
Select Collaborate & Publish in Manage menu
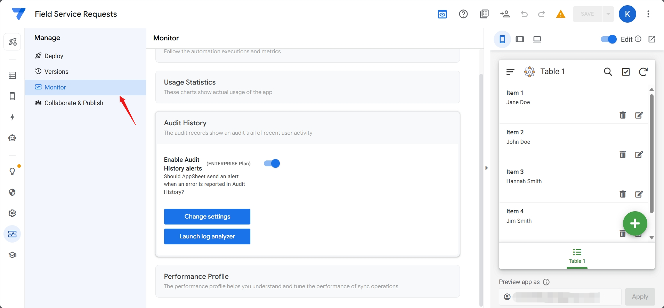tap(86, 103)
